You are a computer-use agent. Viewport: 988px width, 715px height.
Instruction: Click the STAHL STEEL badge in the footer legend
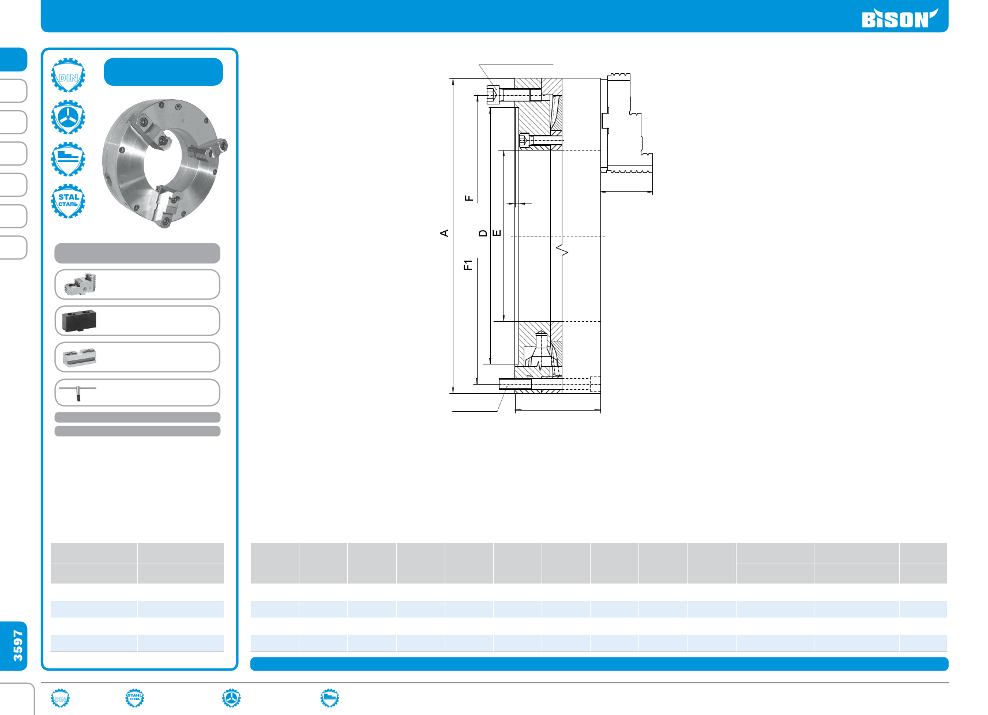point(134,698)
